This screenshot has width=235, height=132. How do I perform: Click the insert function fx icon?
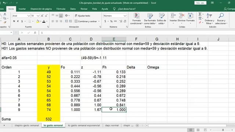[35, 33]
